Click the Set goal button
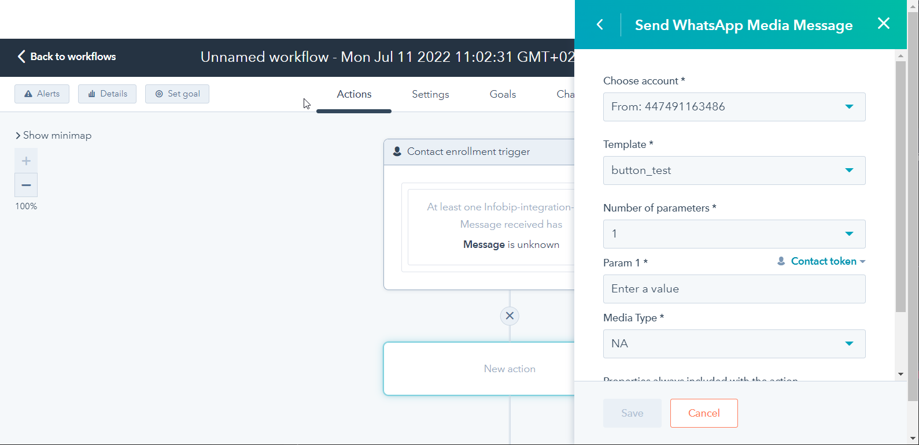Viewport: 919px width, 445px height. (x=177, y=94)
